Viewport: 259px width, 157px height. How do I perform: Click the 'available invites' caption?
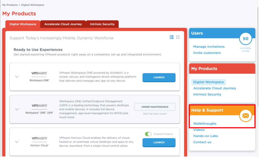246,49
